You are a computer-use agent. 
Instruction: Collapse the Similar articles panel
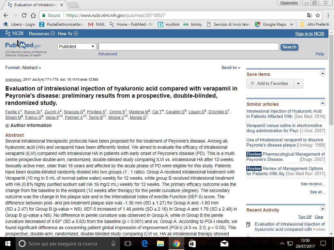(x=323, y=103)
